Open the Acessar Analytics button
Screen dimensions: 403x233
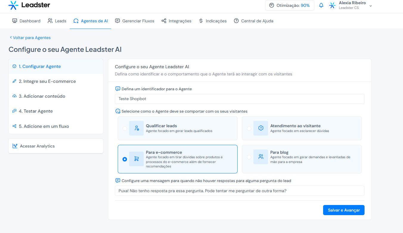(x=56, y=146)
